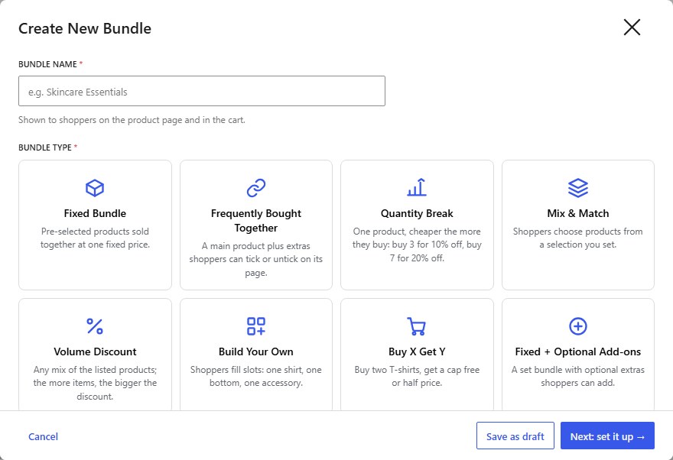Click 'Buy two T-shirts, get a cap' description
This screenshot has height=460, width=673.
click(x=417, y=376)
